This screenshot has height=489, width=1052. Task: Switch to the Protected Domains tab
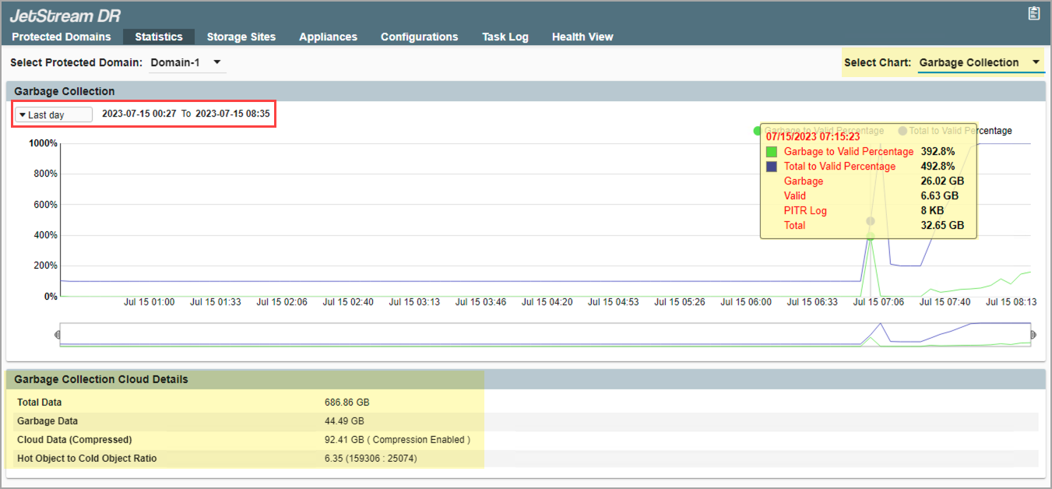62,37
